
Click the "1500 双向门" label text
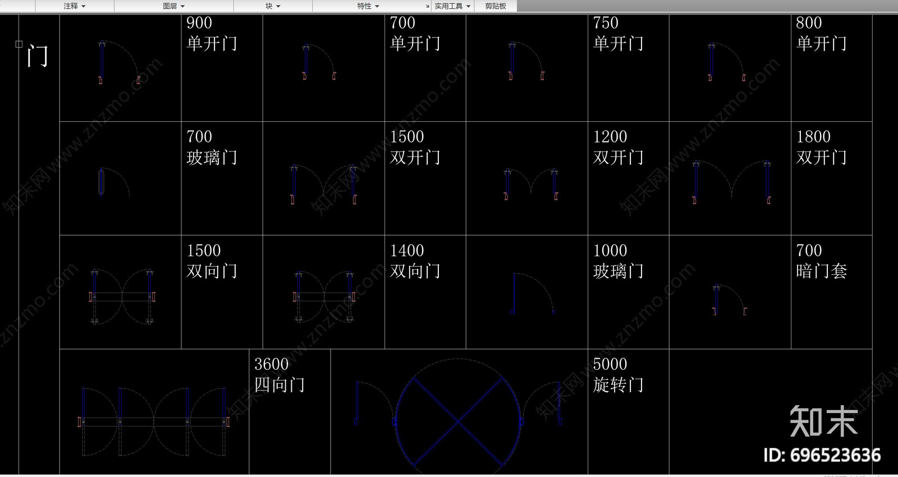(x=212, y=262)
